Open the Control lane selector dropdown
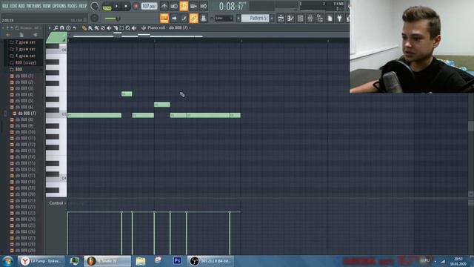 57,203
